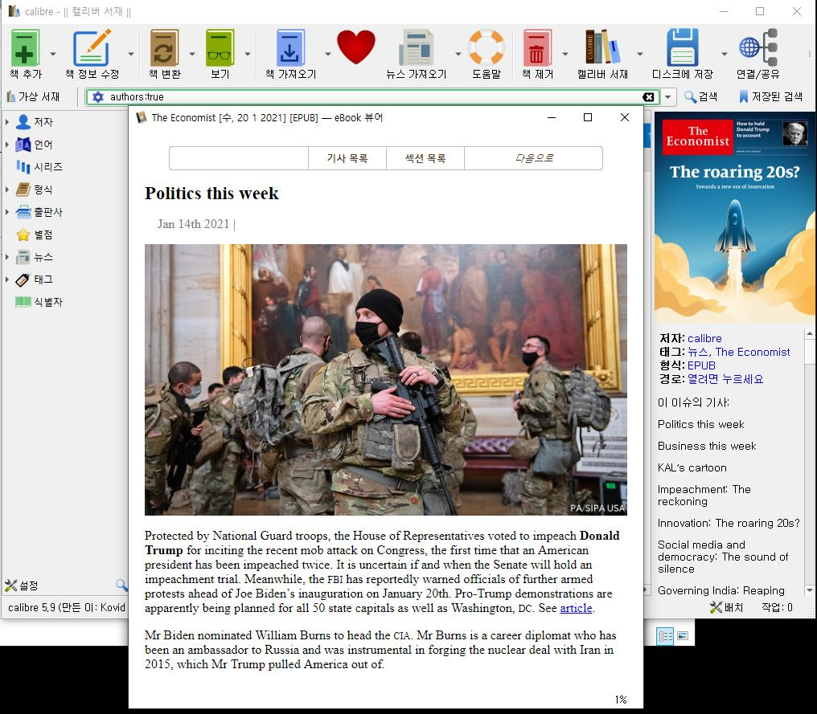Open dropdown arrow next to 책 변환

click(x=191, y=54)
